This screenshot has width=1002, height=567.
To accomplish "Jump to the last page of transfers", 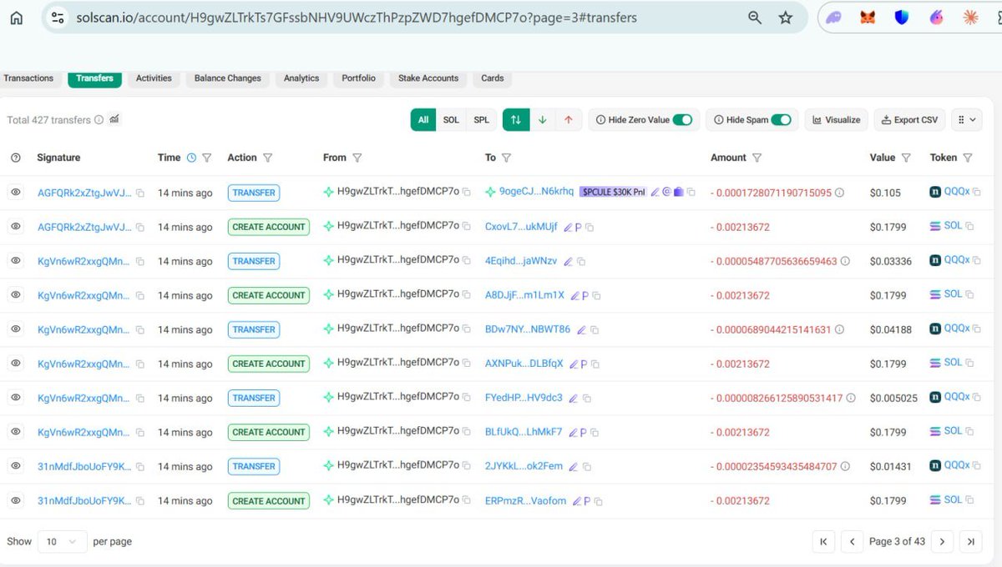I will [970, 541].
